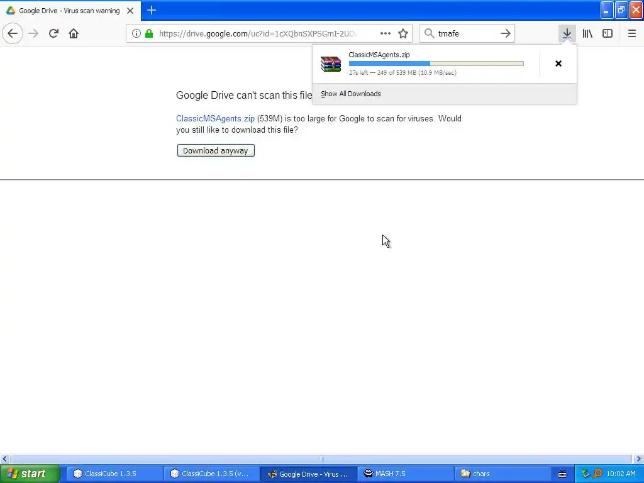
Task: Open the Firefox home page
Action: 74,33
